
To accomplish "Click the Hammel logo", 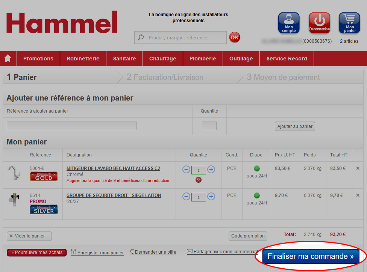I will [62, 23].
